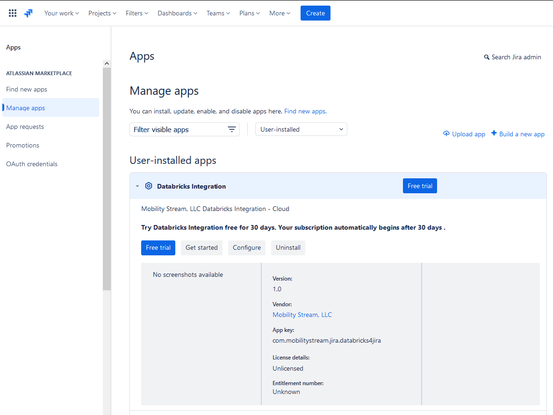Screen dimensions: 553x415
Task: Open the Dashboards menu
Action: 177,13
